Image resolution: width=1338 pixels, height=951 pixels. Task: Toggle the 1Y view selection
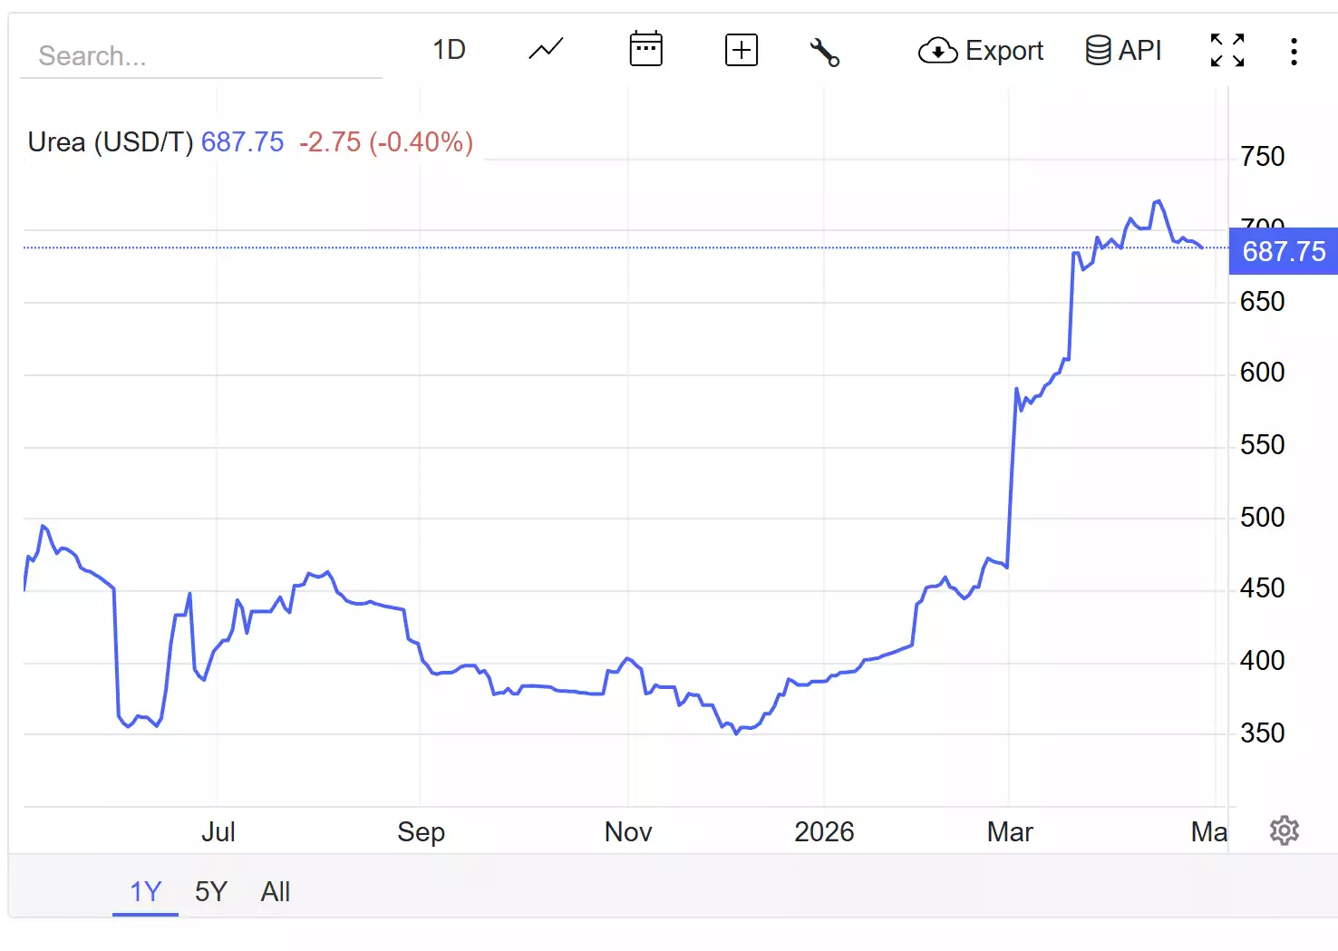click(144, 892)
